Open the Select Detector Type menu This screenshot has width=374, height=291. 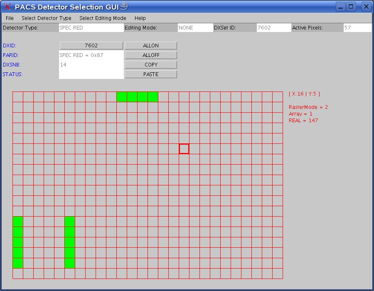[x=47, y=18]
